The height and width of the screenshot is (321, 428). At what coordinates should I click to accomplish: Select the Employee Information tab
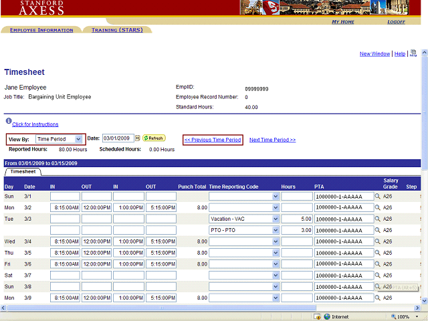pos(41,30)
